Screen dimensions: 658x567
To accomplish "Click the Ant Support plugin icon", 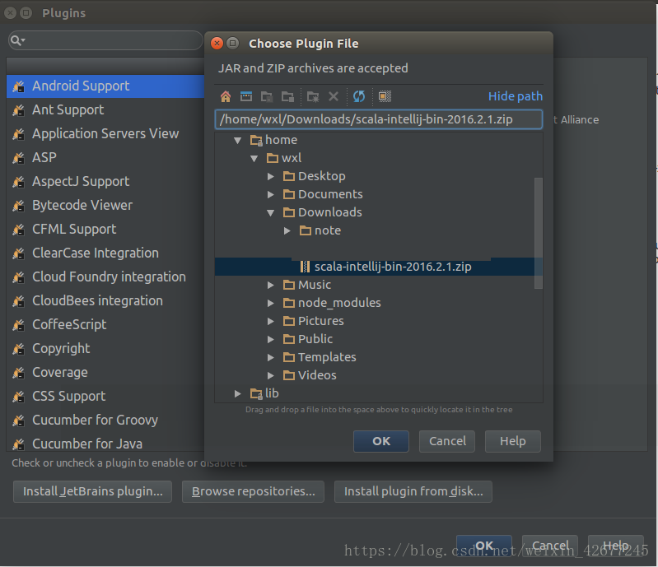I will (18, 110).
